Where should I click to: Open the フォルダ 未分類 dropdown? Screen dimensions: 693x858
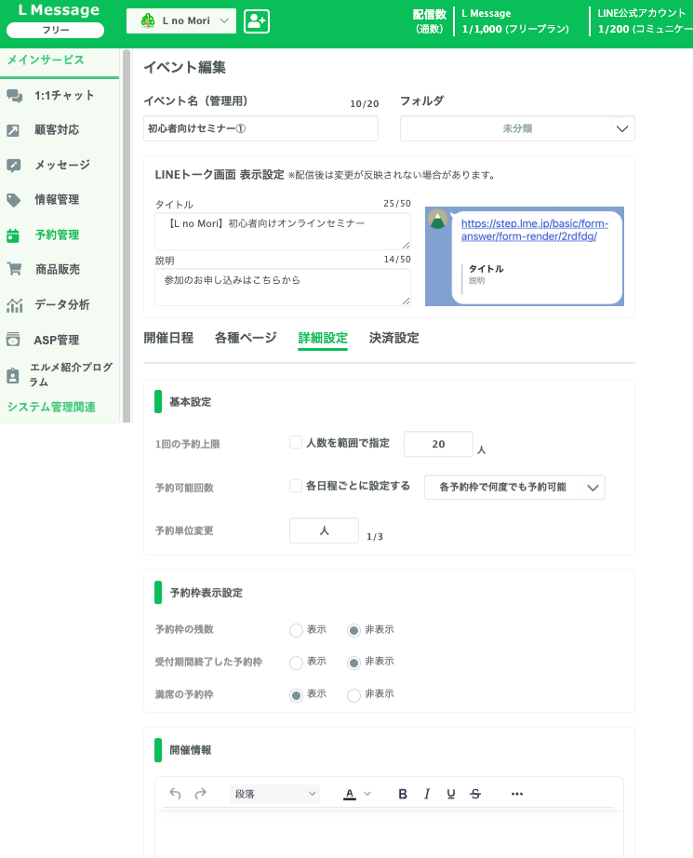(x=517, y=129)
